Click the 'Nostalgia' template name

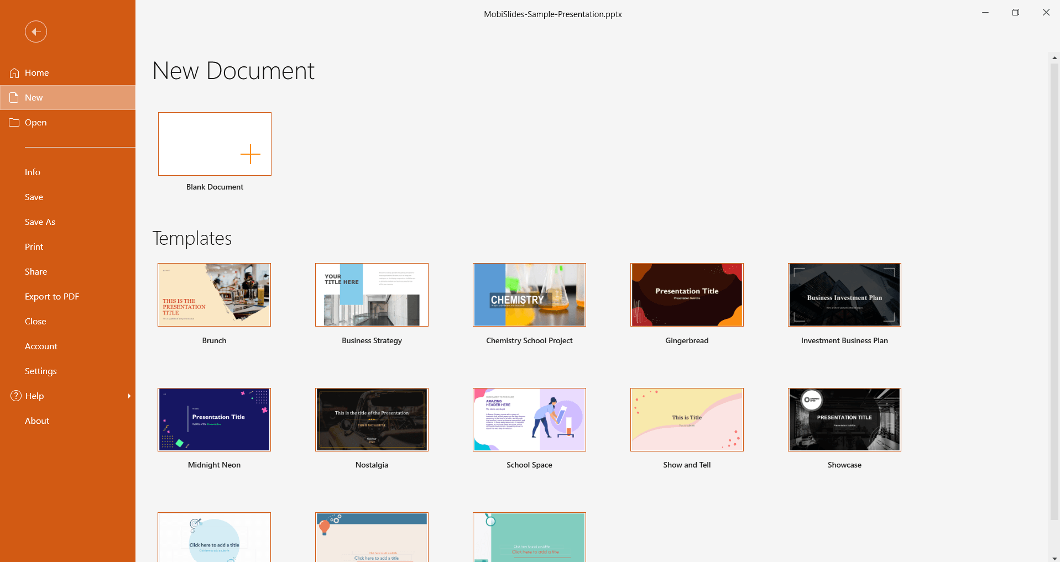pos(372,465)
